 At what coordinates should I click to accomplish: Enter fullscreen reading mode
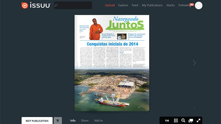pos(198,121)
